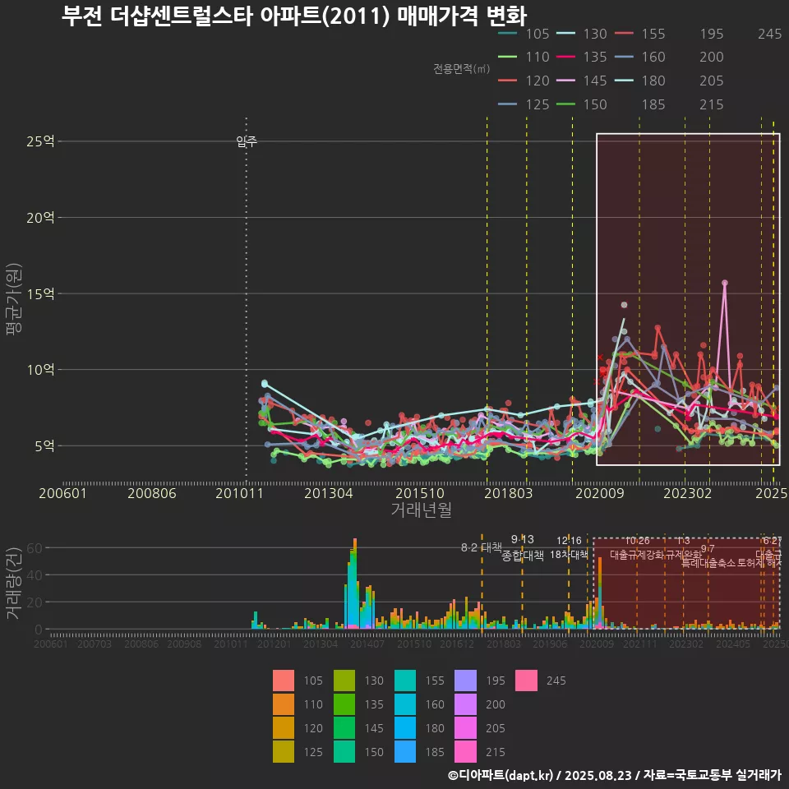Pick the yellow-green 130 swatch in the volume legend
The width and height of the screenshot is (789, 789).
pyautogui.click(x=344, y=681)
